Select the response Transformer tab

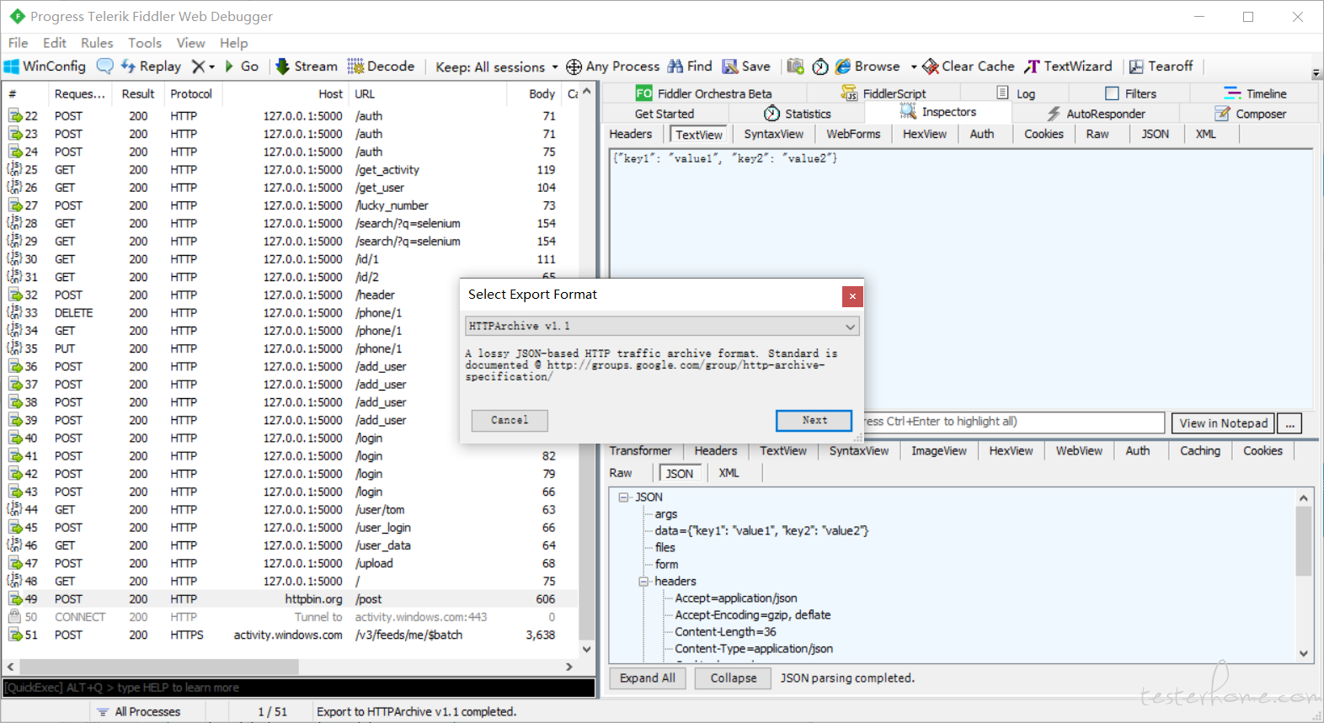[641, 451]
